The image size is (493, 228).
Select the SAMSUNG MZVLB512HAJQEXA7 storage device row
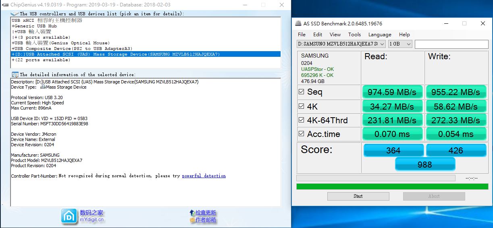[146, 54]
